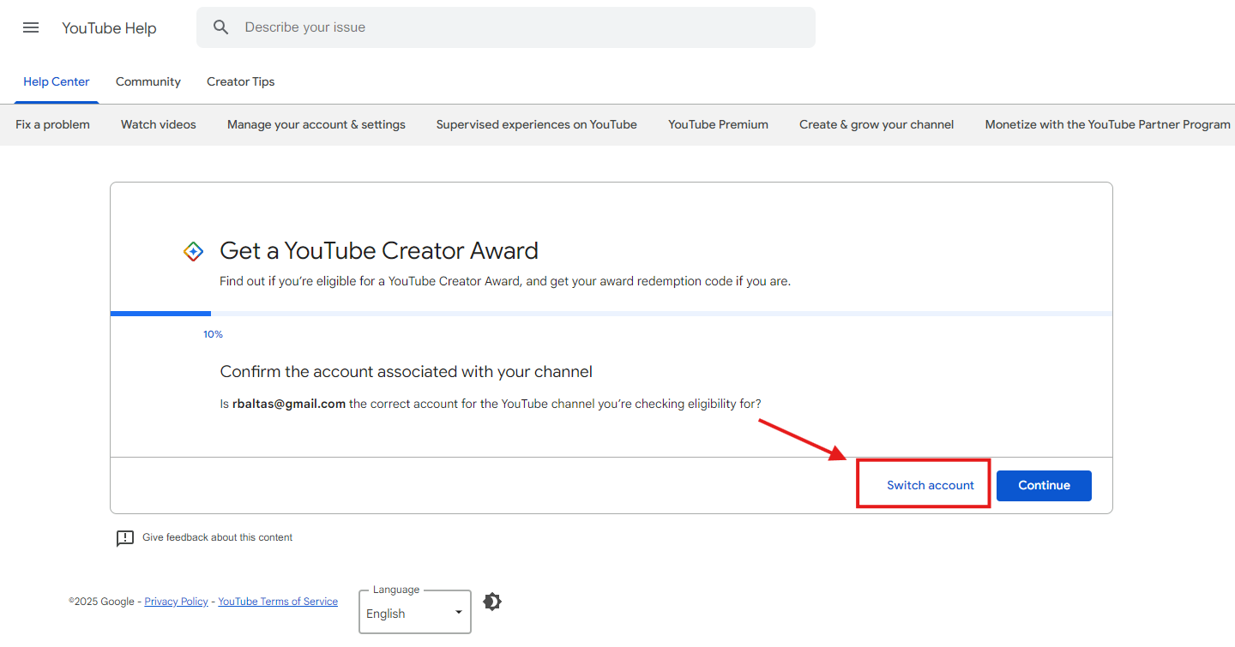Click the 10% progress bar

pyautogui.click(x=611, y=314)
